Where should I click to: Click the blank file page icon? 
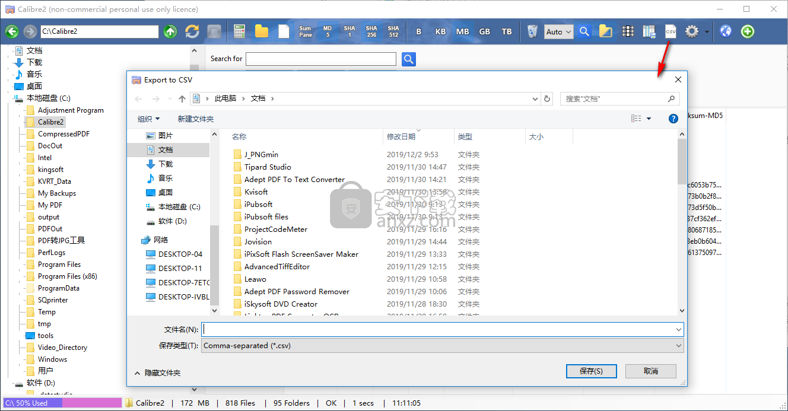284,31
